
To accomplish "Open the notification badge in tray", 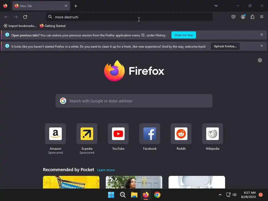I will click(261, 195).
